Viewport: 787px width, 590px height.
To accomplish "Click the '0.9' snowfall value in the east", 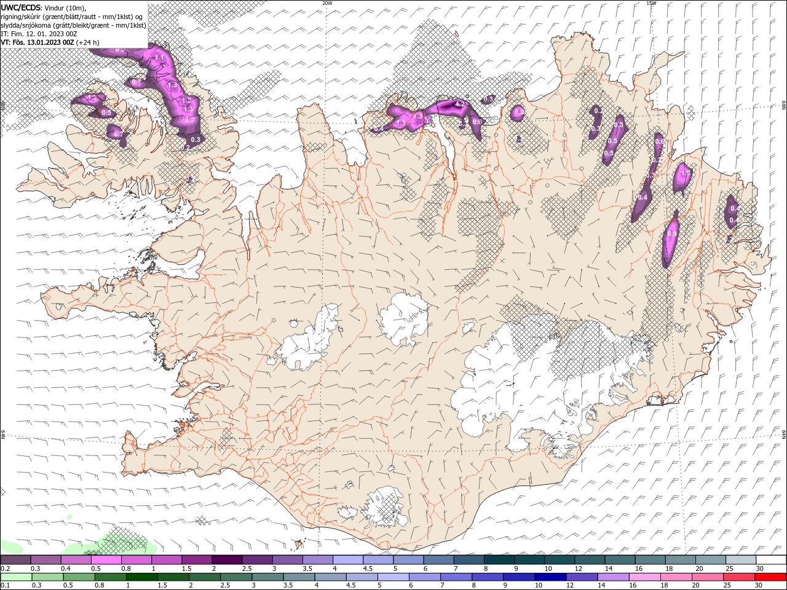I will (x=671, y=234).
